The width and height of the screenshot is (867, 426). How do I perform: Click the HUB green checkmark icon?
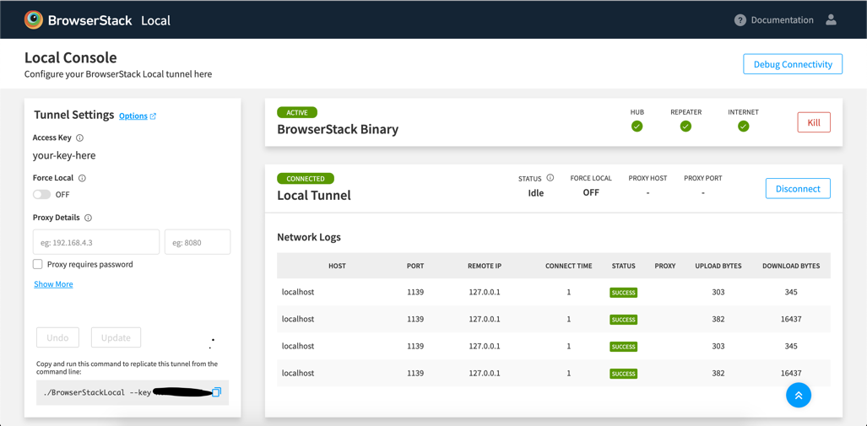(637, 127)
